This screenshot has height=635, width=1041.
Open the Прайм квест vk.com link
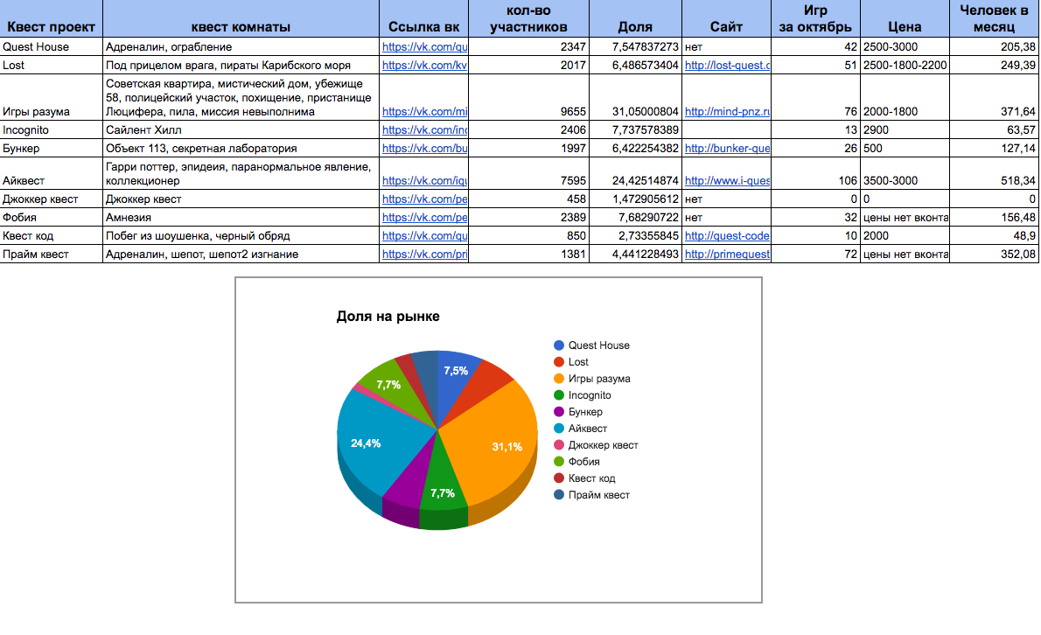pos(425,255)
